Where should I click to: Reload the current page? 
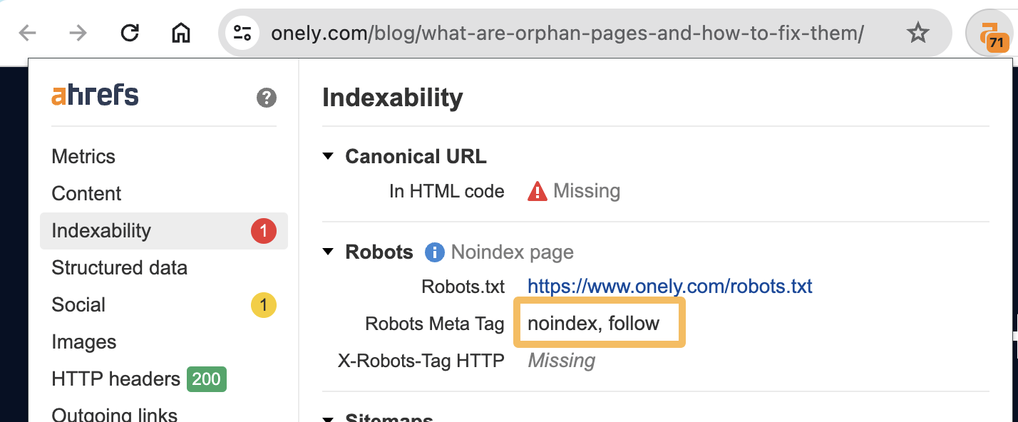[x=130, y=31]
